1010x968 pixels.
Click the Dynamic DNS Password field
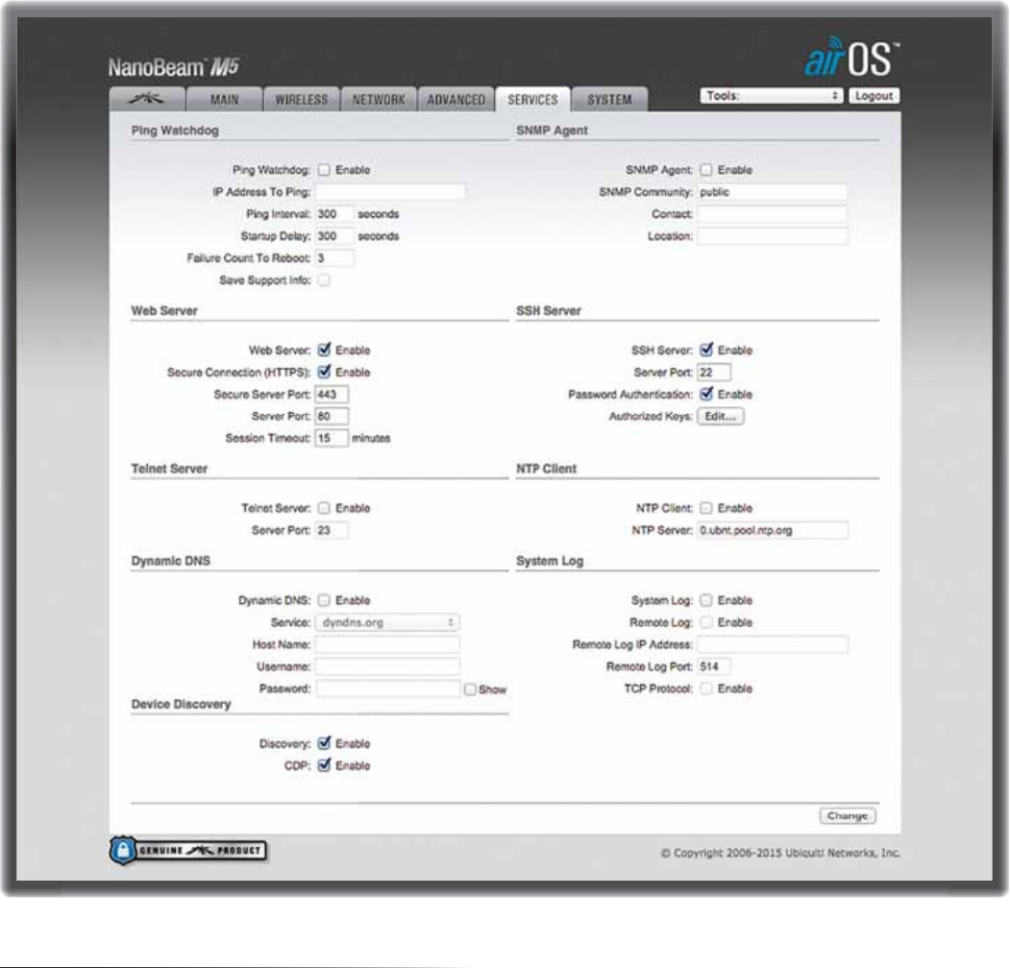tap(387, 689)
